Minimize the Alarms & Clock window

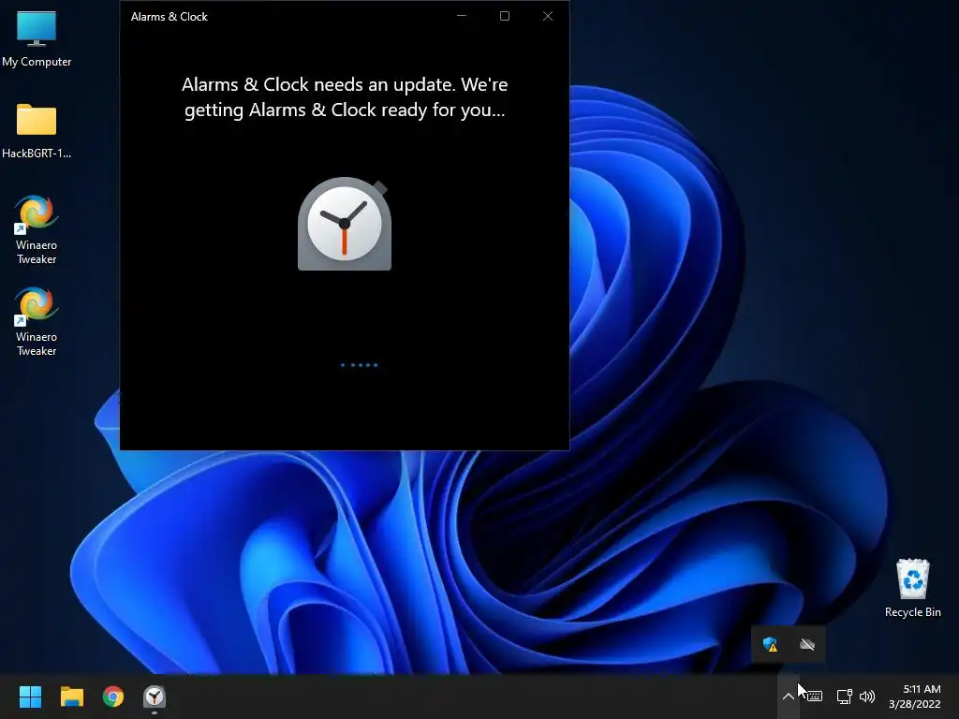pyautogui.click(x=462, y=16)
